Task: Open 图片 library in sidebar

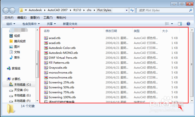Action: [x=15, y=47]
